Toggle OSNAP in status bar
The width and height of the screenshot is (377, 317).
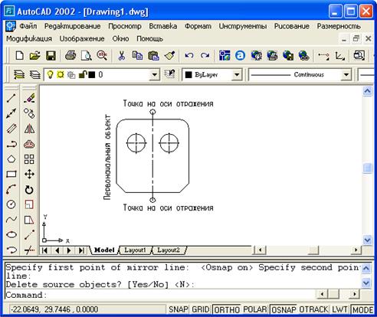[x=284, y=309]
